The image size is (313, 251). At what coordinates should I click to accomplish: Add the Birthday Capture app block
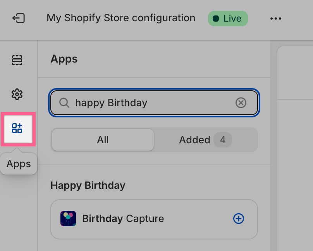pos(239,219)
